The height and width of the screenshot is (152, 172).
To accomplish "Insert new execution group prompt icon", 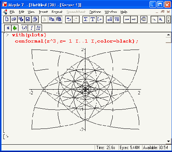I will tap(100, 19).
